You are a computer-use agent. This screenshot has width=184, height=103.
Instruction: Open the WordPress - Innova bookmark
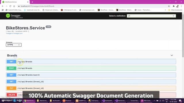[x=106, y=10]
